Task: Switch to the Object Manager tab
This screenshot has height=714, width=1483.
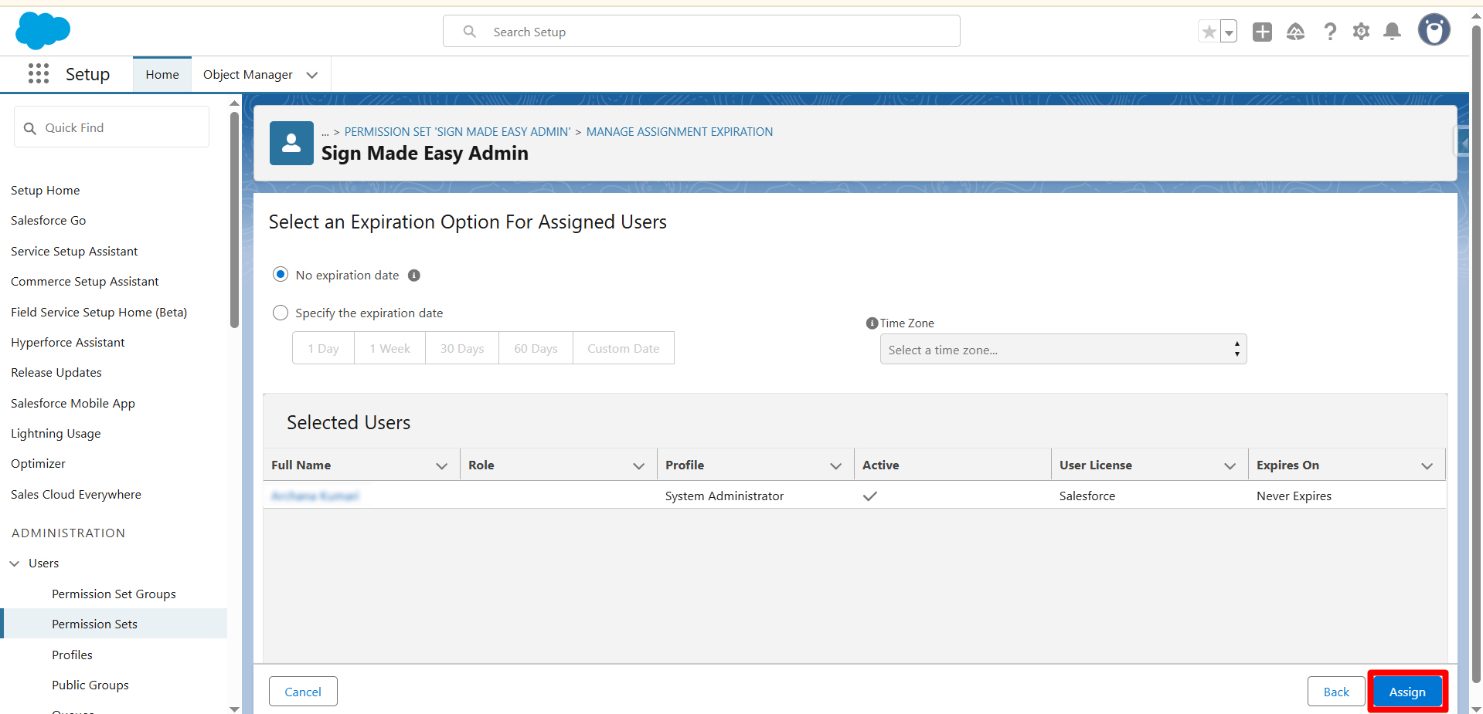Action: click(x=248, y=75)
